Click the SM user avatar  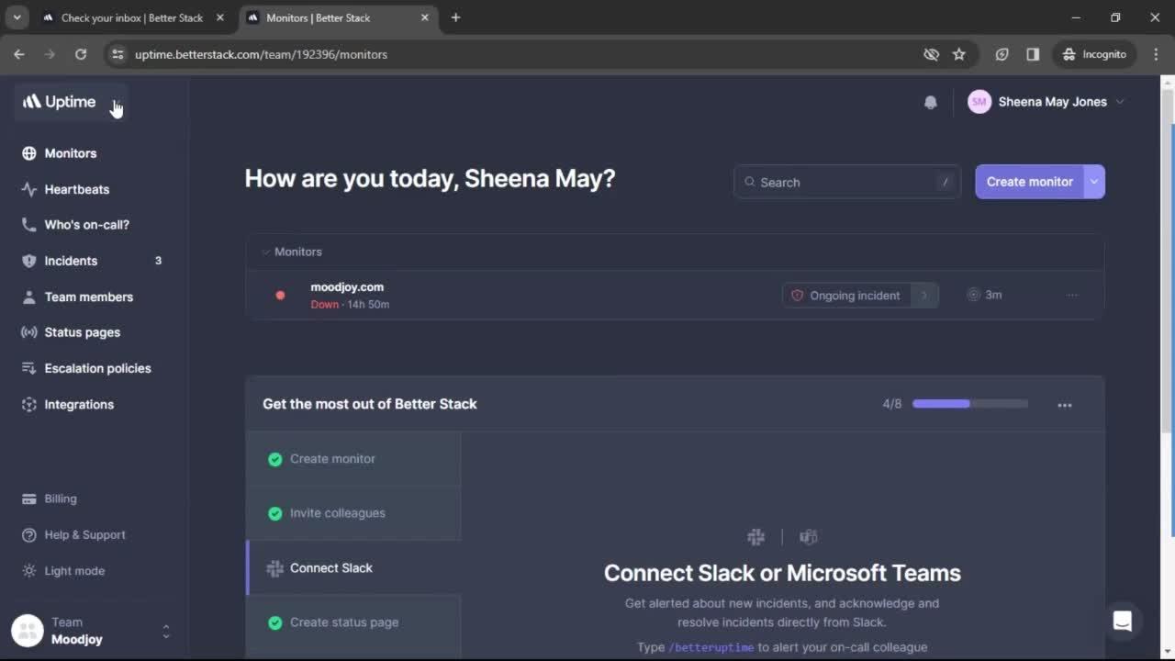point(979,102)
